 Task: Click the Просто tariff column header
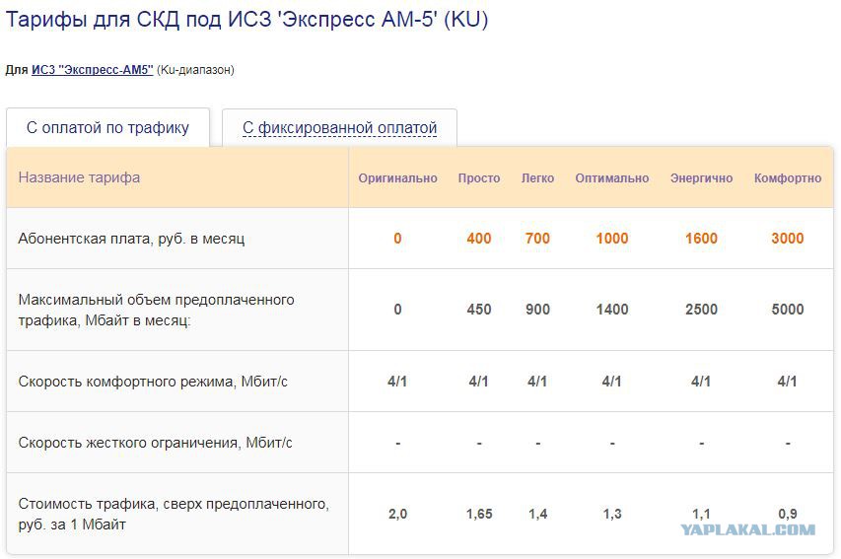pyautogui.click(x=479, y=178)
